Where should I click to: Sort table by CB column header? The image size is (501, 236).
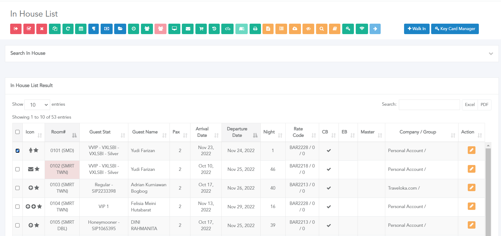coord(329,132)
